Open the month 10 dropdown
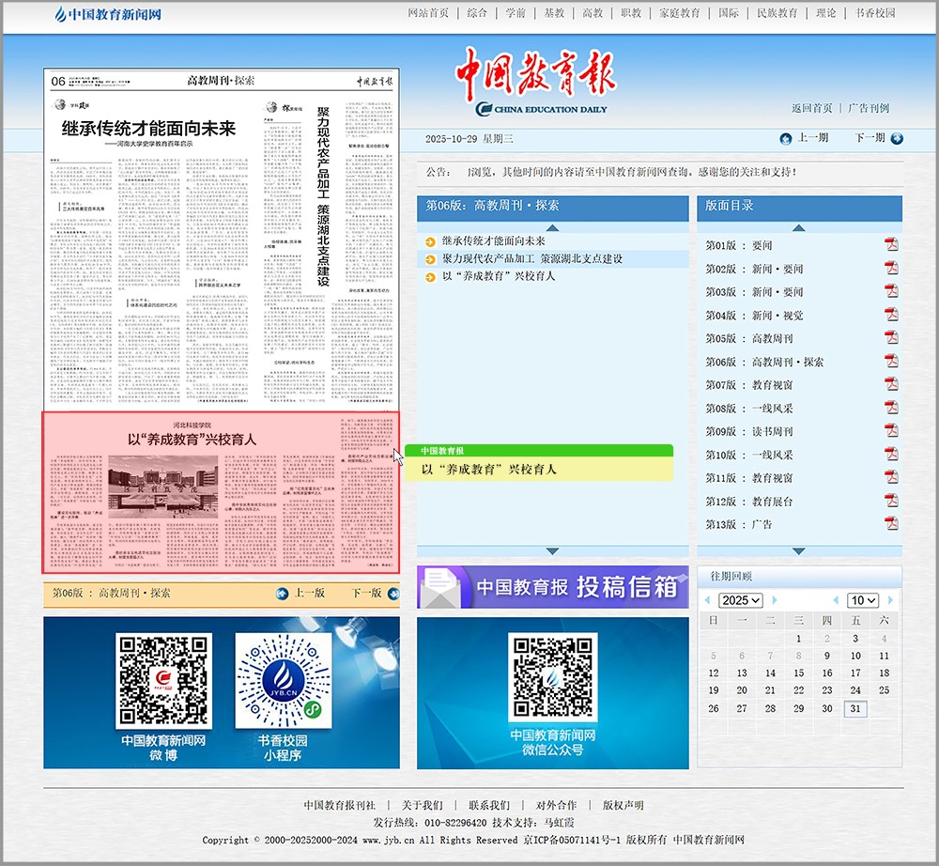 point(864,600)
